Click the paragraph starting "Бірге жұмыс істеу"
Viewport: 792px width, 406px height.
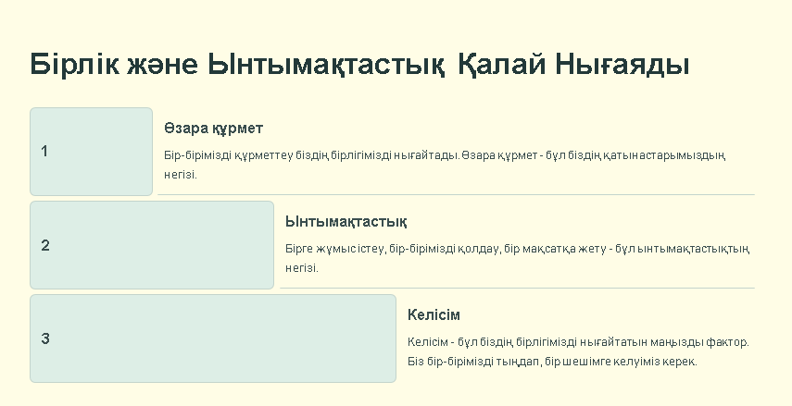click(x=517, y=257)
